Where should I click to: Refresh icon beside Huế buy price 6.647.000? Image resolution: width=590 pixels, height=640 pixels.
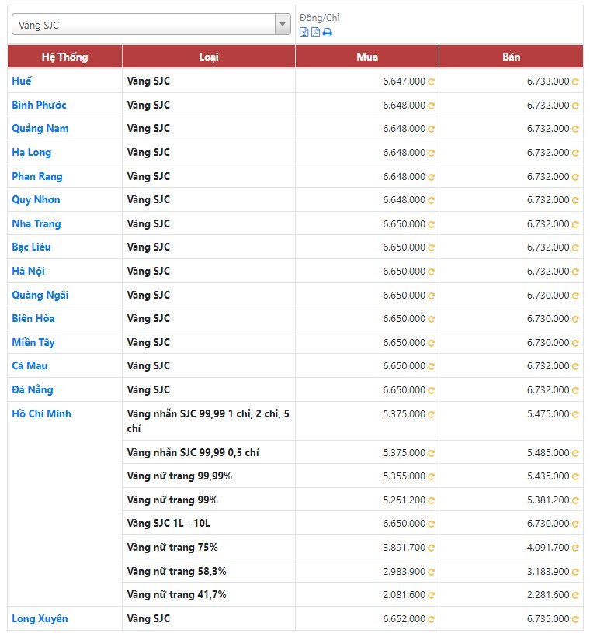pyautogui.click(x=431, y=81)
